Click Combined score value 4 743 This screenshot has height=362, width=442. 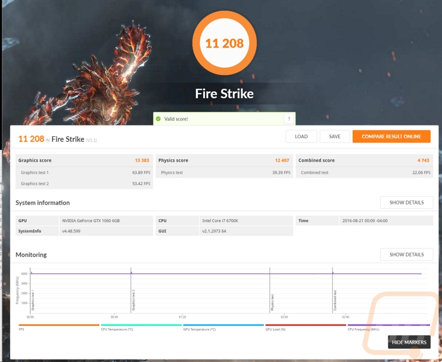[423, 160]
